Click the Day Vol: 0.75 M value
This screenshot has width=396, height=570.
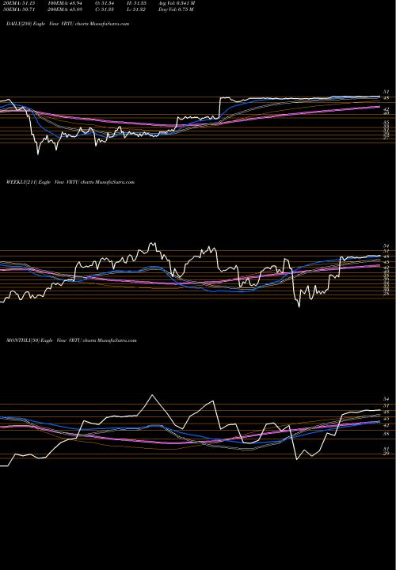click(176, 9)
